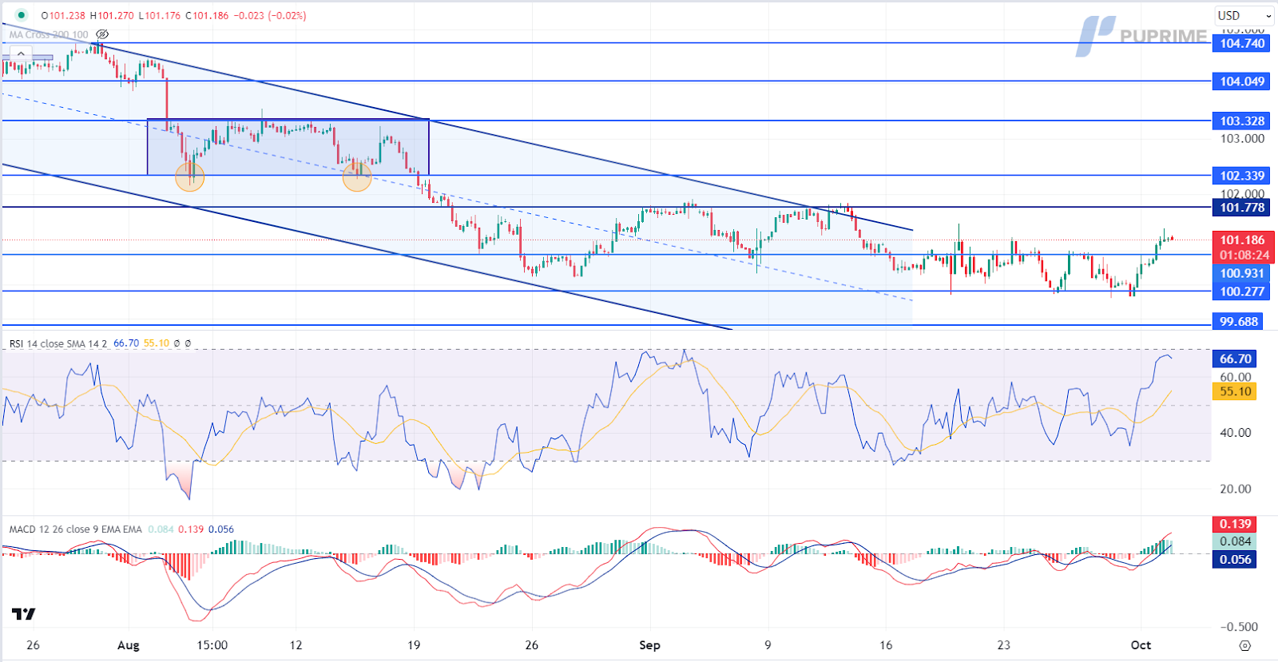Click the 103.000 price axis tick
The image size is (1278, 662).
point(1242,138)
